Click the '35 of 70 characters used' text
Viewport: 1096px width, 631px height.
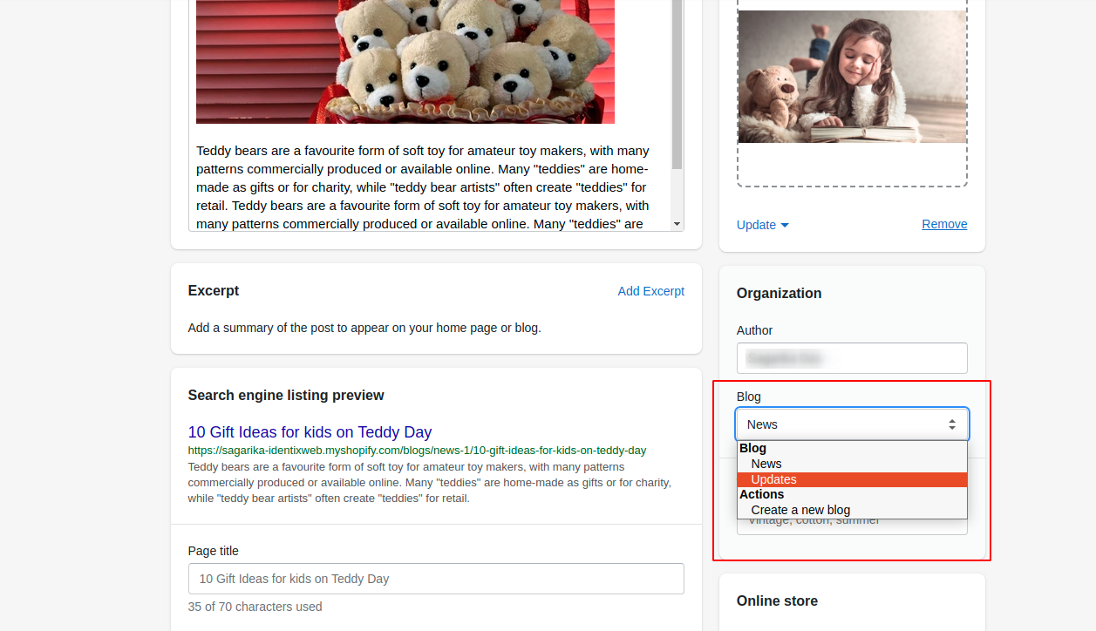tap(255, 607)
